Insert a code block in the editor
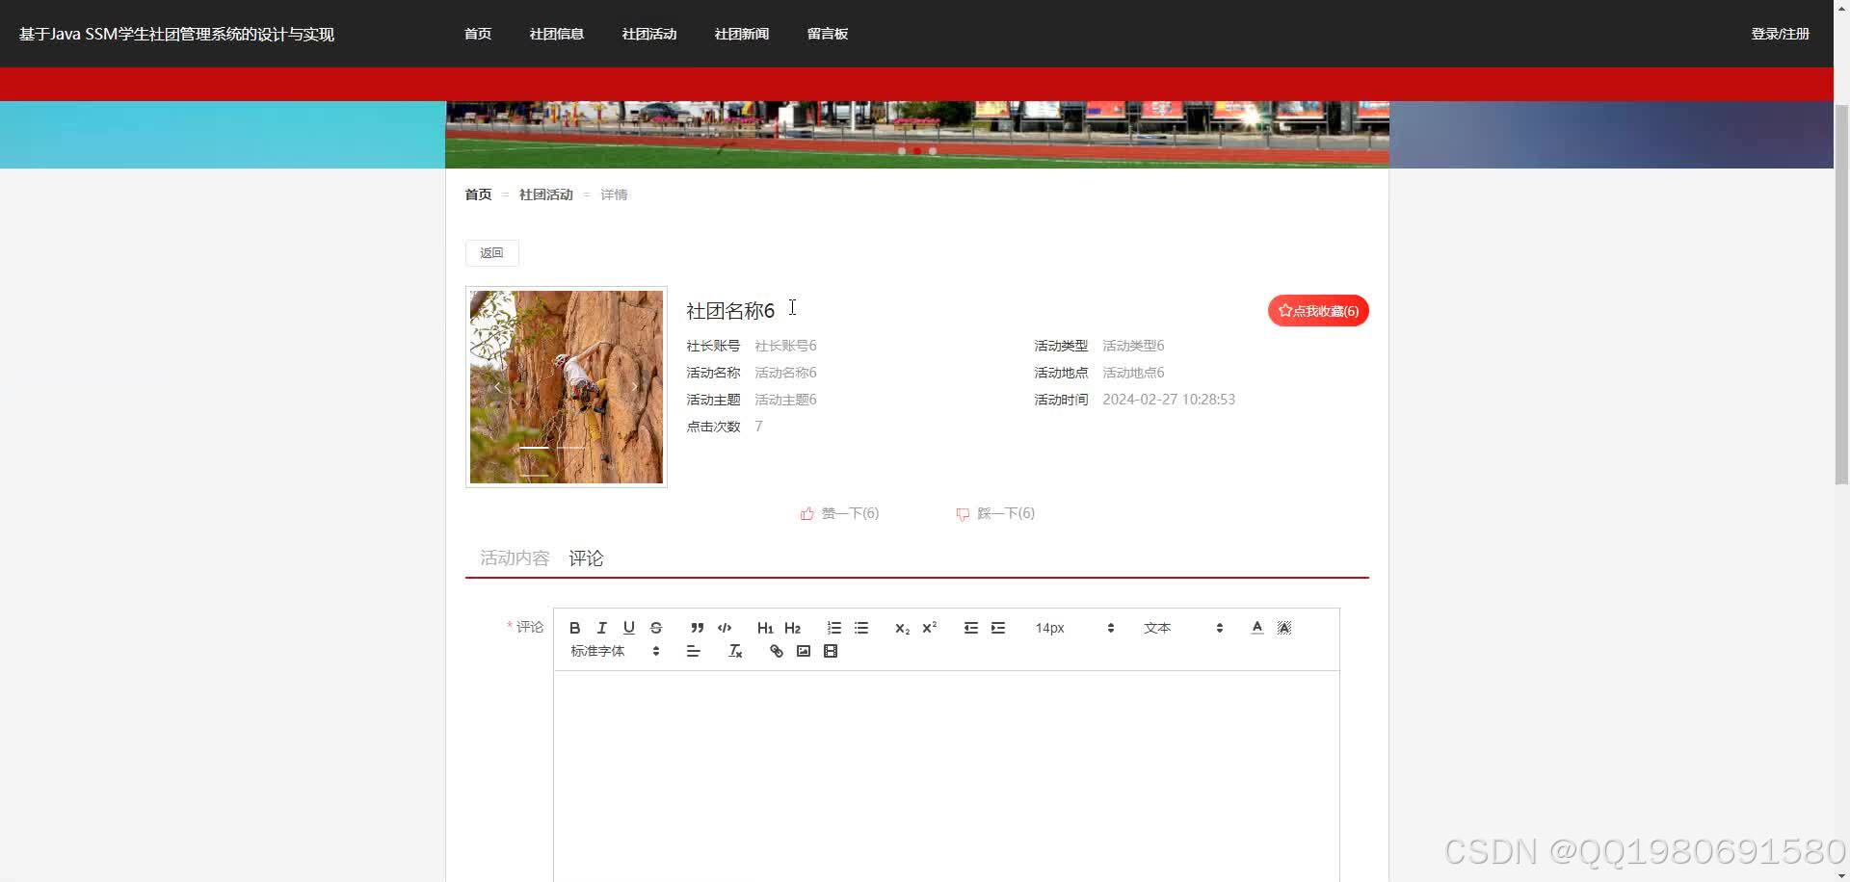 point(725,628)
